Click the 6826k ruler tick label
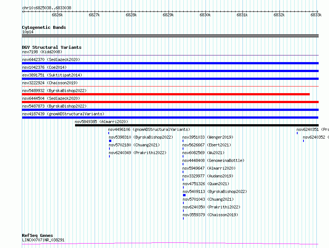Image resolution: width=329 pixels, height=248 pixels. click(x=57, y=15)
